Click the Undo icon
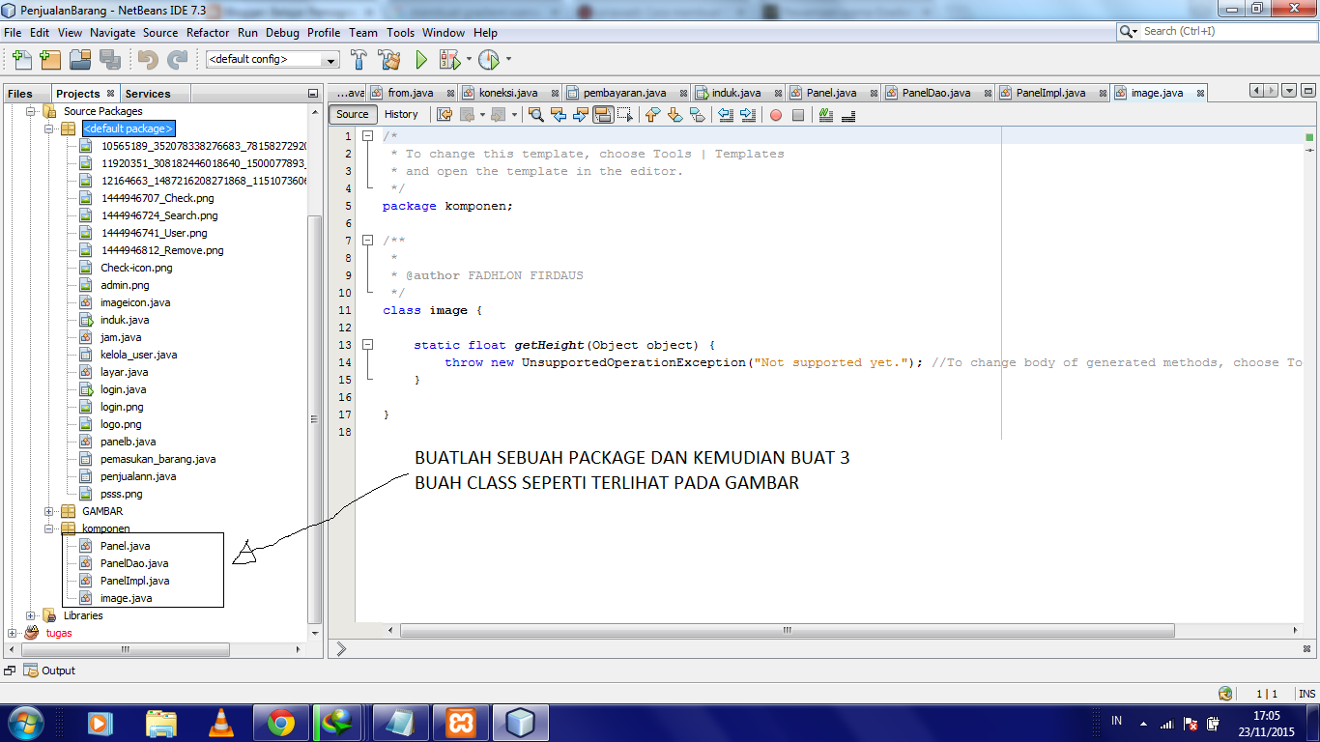Image resolution: width=1320 pixels, height=742 pixels. pyautogui.click(x=145, y=60)
